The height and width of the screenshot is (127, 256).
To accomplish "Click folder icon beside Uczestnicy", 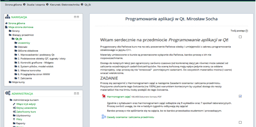I will coord(16,43).
